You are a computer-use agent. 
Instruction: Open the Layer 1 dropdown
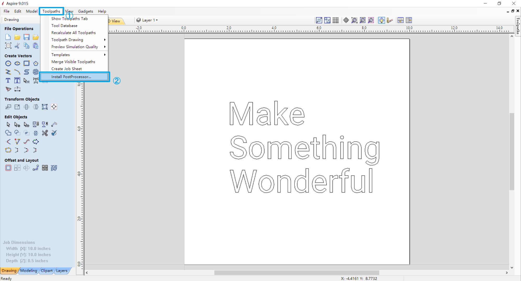coord(147,20)
